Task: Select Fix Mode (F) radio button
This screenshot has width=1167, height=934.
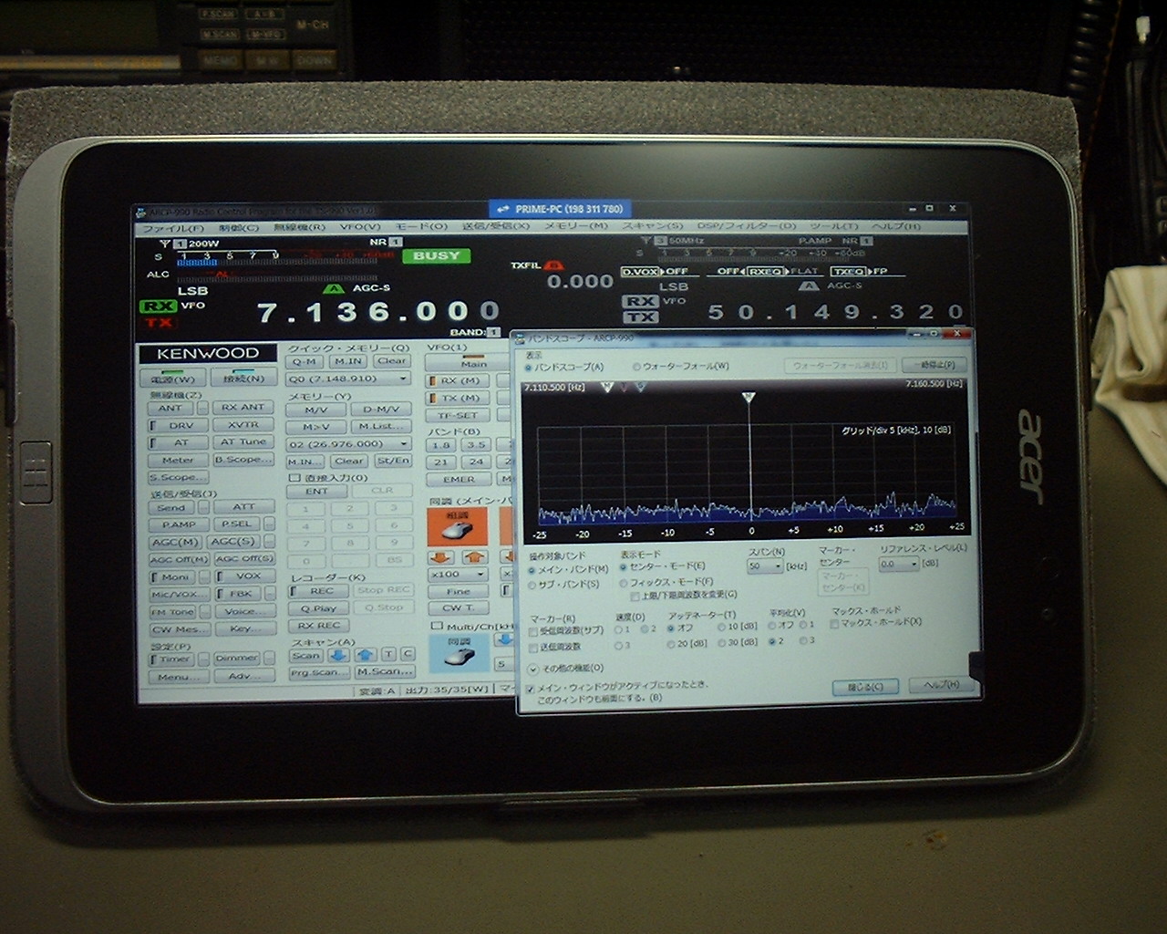Action: [x=624, y=582]
